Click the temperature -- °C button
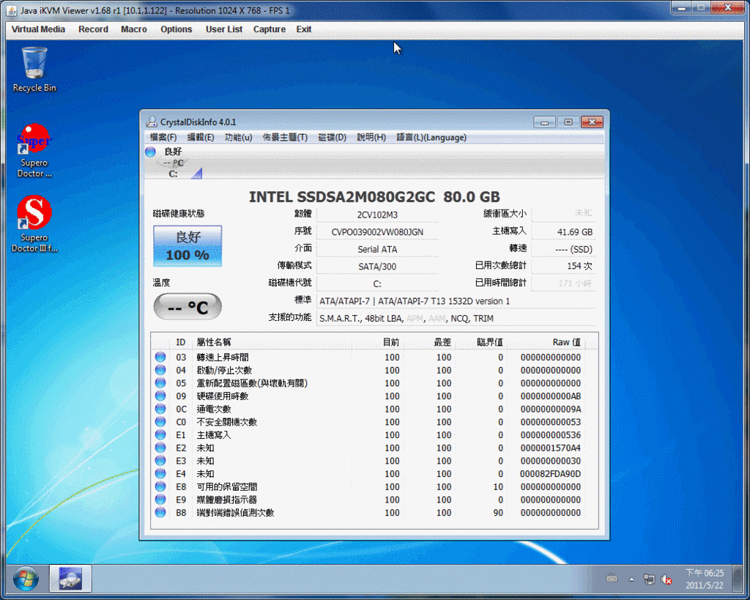This screenshot has width=750, height=600. point(187,307)
